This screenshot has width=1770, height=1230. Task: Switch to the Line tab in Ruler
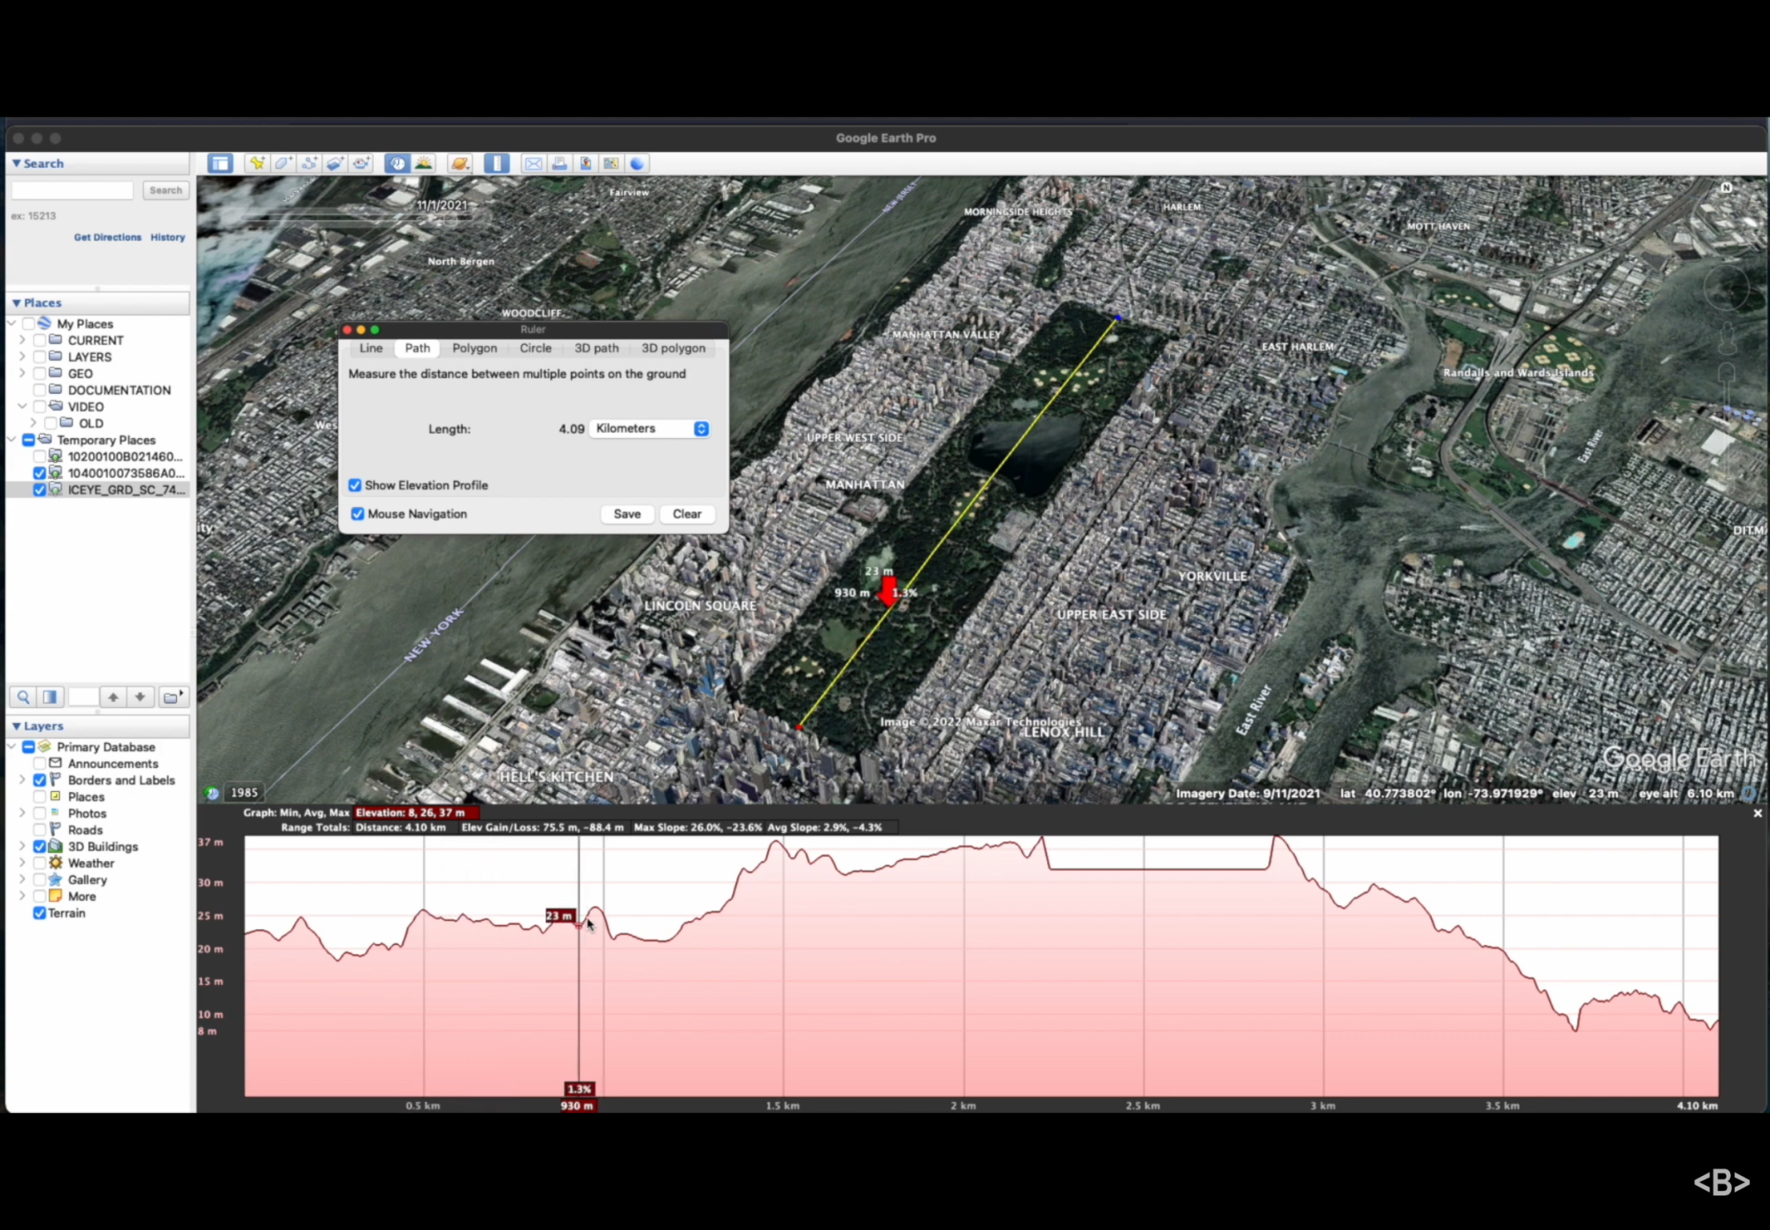click(371, 349)
